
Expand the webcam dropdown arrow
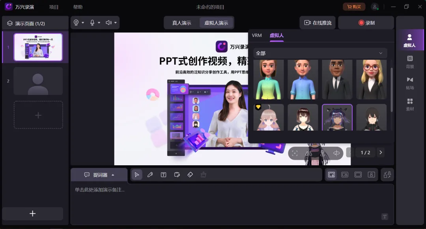pos(82,23)
